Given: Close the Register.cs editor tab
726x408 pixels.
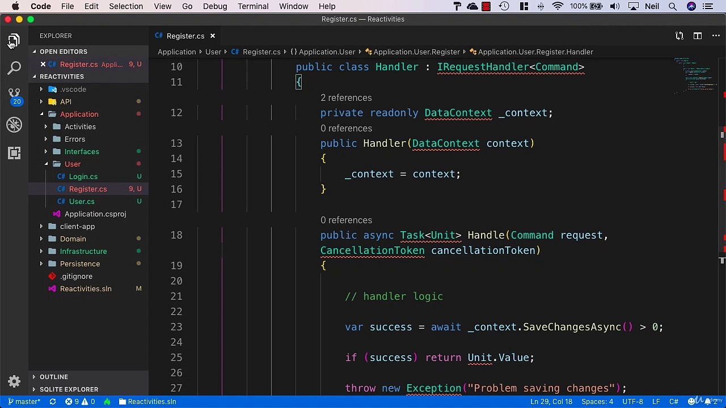Looking at the screenshot, I should coord(213,36).
